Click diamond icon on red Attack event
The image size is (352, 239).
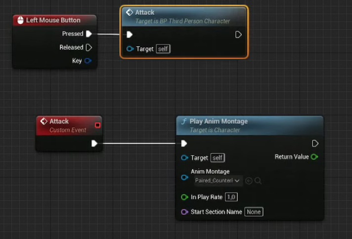[x=44, y=121]
